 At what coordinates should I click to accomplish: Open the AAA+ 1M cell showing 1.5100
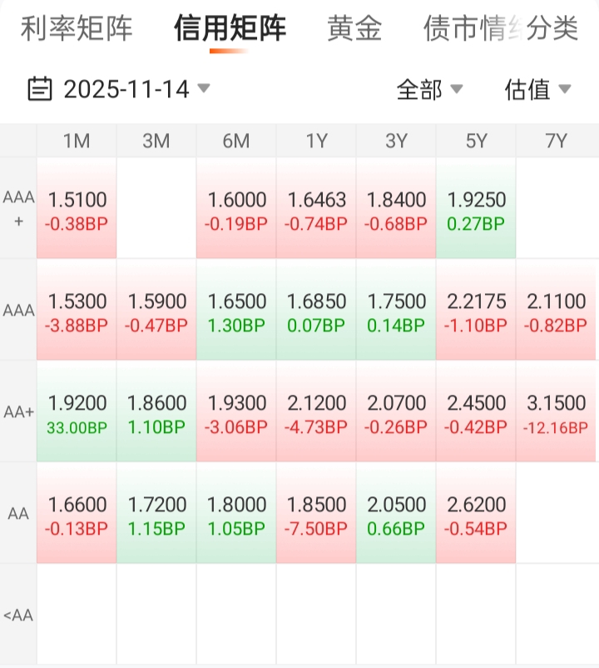(x=77, y=208)
